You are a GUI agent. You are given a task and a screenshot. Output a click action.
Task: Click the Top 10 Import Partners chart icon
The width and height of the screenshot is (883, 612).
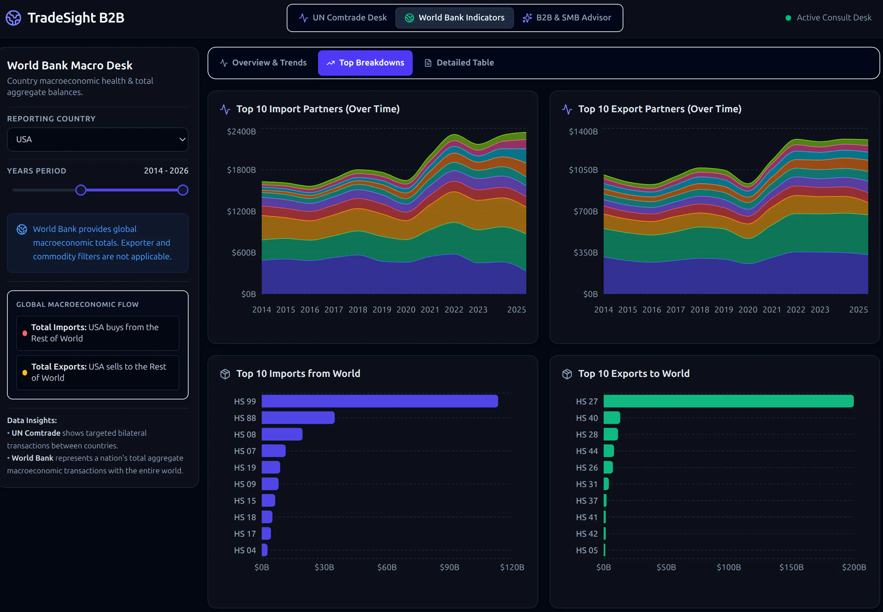tap(225, 109)
